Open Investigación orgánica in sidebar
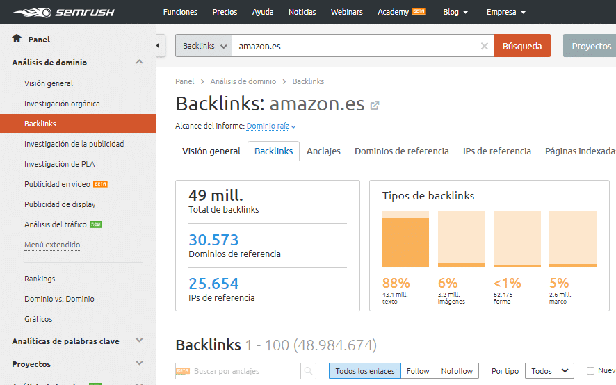 point(62,104)
